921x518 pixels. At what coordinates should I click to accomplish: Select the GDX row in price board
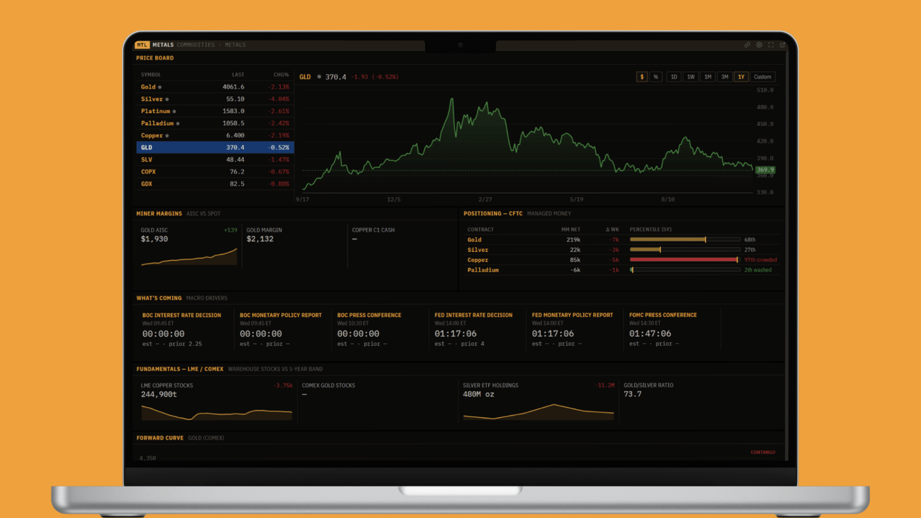pos(215,184)
